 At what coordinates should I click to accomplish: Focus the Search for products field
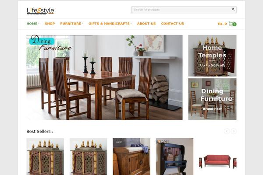[x=182, y=10]
